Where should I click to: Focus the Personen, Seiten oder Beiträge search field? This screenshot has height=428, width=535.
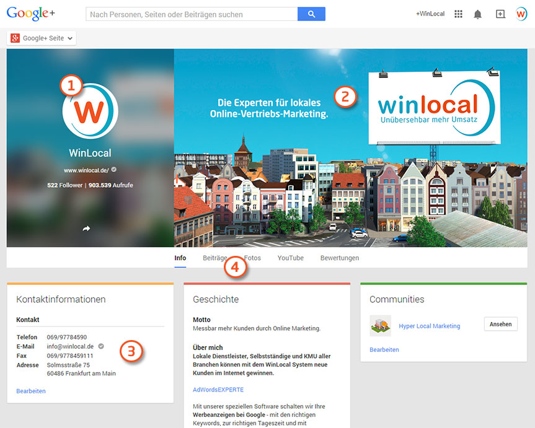point(192,14)
